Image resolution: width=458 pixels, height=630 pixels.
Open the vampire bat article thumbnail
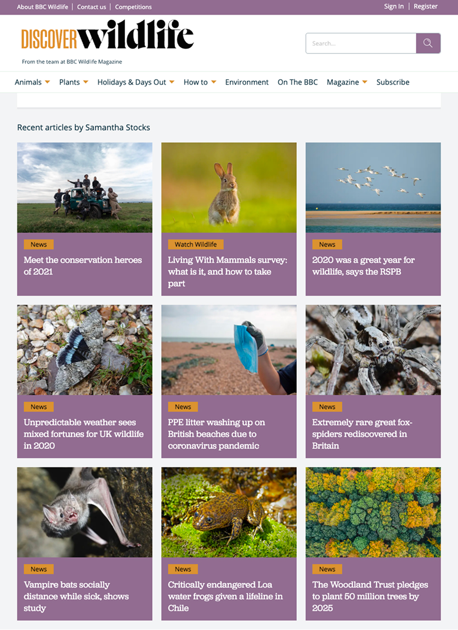click(85, 512)
